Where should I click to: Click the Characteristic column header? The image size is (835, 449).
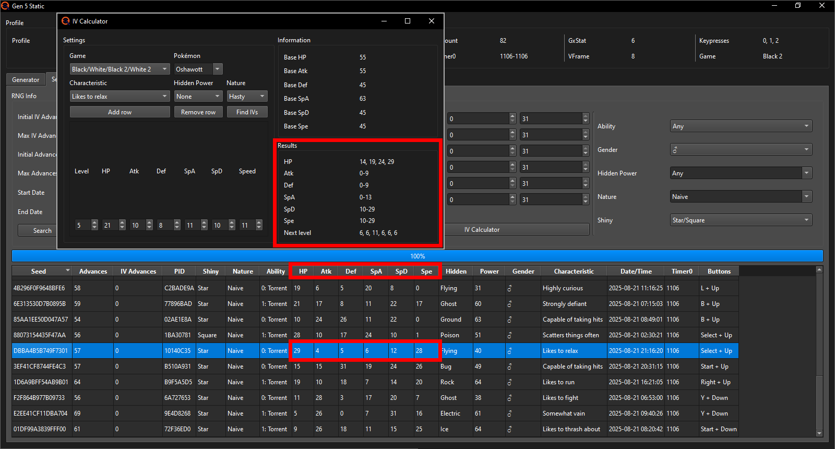pos(574,271)
